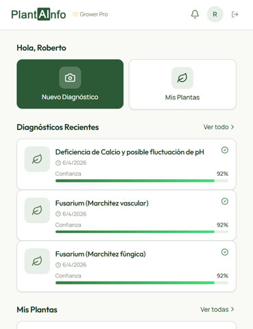
Task: Click check icon on Fusarium (Marchitez fúngica) card
Action: 225,252
